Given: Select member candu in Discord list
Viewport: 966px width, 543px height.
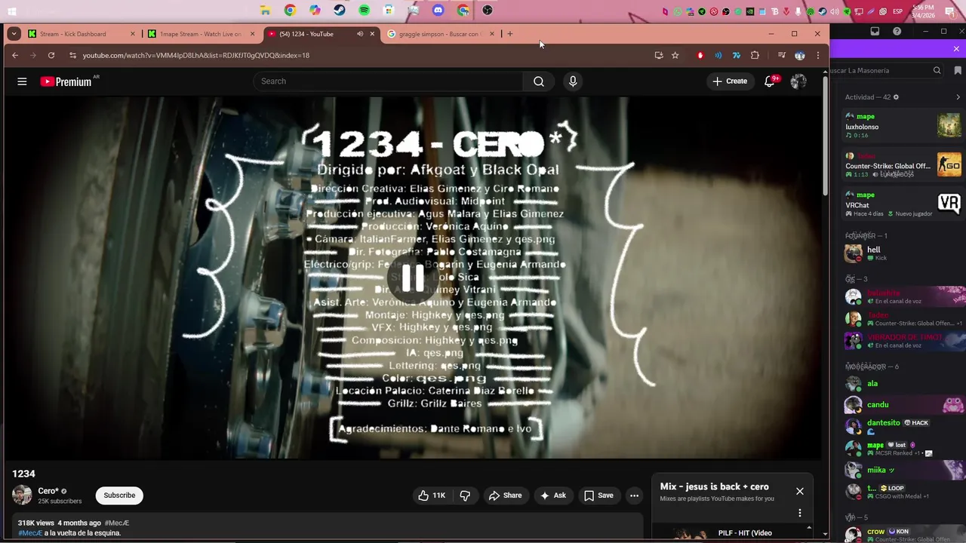Looking at the screenshot, I should 903,405.
